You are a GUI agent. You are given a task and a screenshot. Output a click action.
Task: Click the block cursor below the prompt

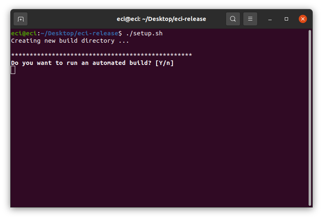(13, 70)
